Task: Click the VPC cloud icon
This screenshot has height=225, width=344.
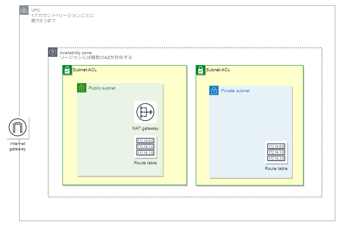Action: pos(24,10)
